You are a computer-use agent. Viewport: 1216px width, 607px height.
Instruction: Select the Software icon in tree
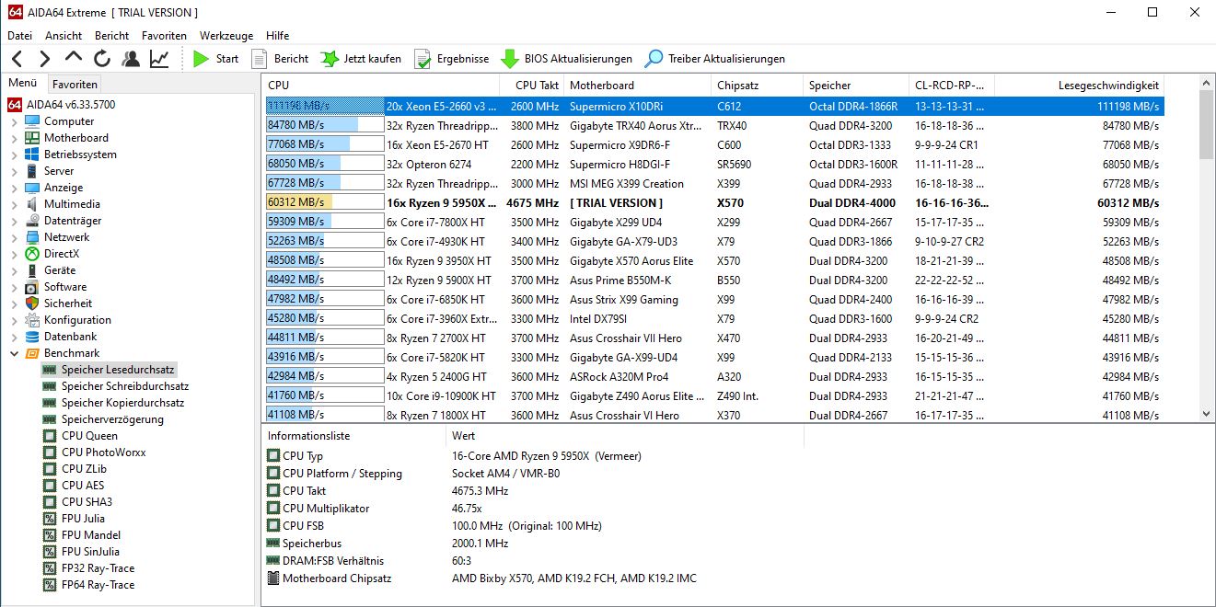[32, 287]
